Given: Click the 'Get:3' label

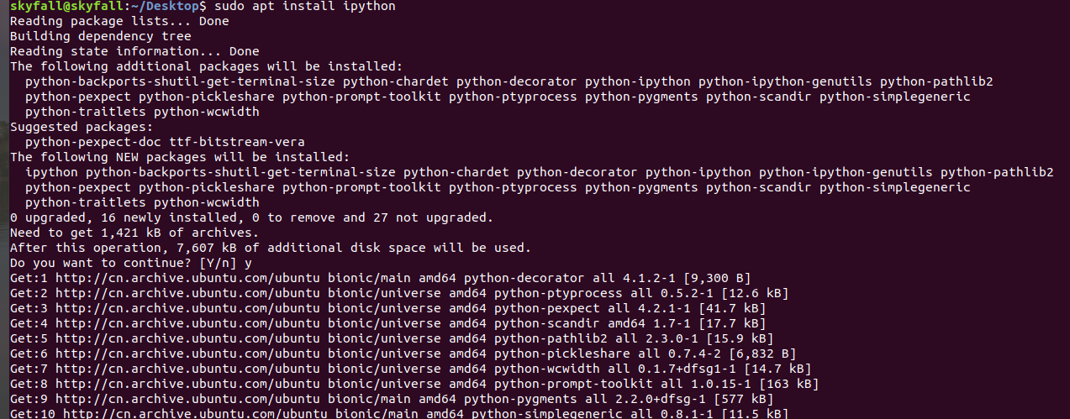Looking at the screenshot, I should [29, 308].
